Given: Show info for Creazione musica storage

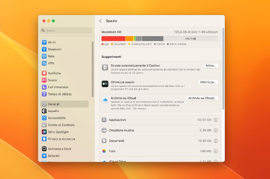Looking at the screenshot, I should tap(216, 131).
